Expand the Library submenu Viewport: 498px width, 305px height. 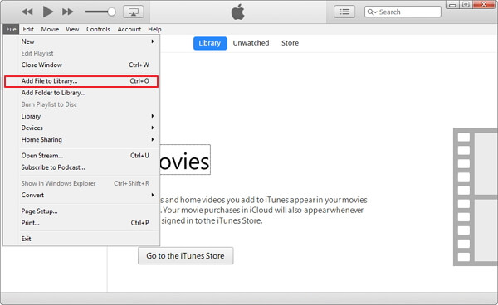[81, 116]
